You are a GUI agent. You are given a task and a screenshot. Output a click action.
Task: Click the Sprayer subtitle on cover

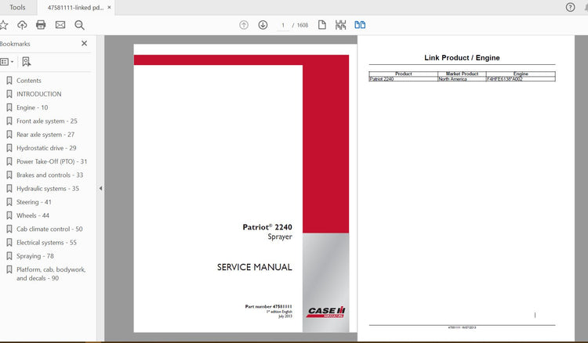(x=280, y=236)
